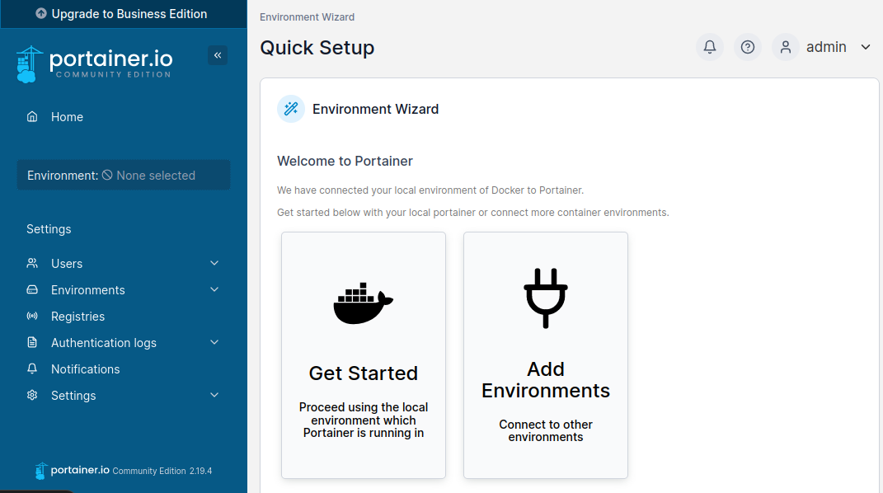
Task: Click the Environment: None selected box
Action: (x=124, y=175)
